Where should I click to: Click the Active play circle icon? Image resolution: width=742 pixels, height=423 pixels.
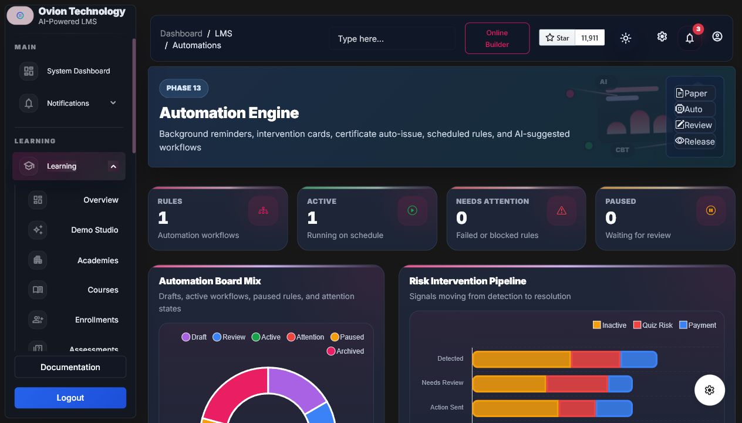[412, 210]
